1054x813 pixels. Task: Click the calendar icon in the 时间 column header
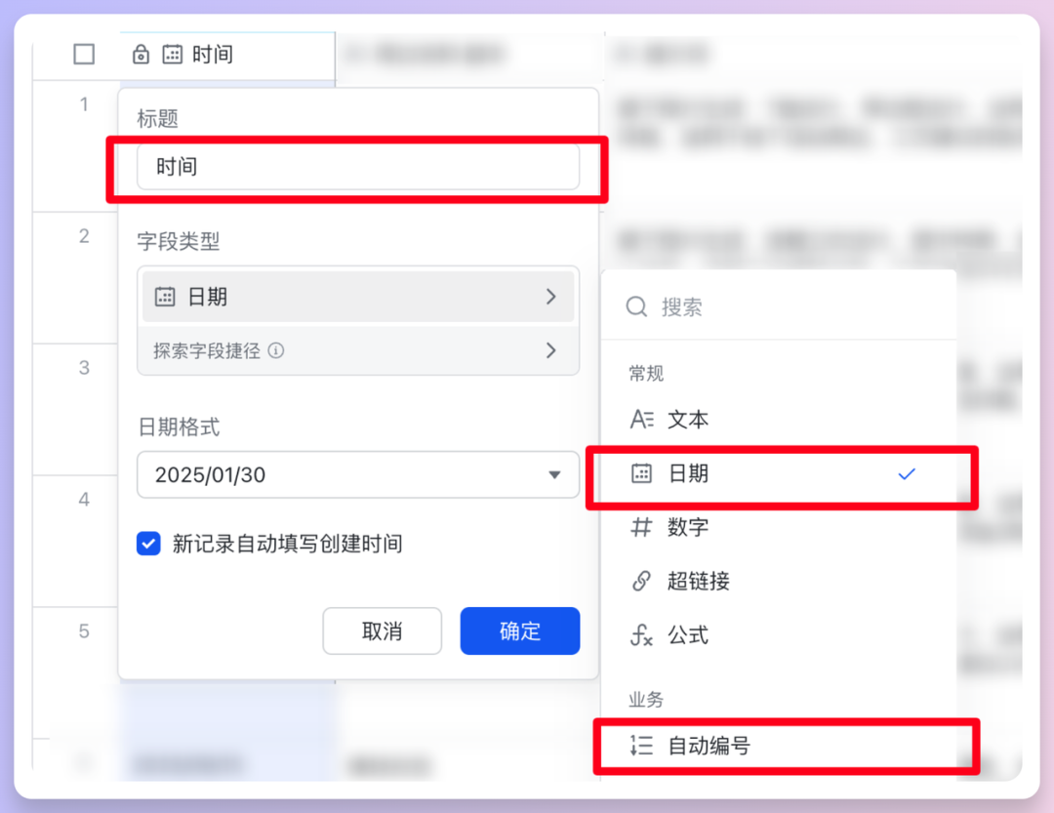pos(173,55)
